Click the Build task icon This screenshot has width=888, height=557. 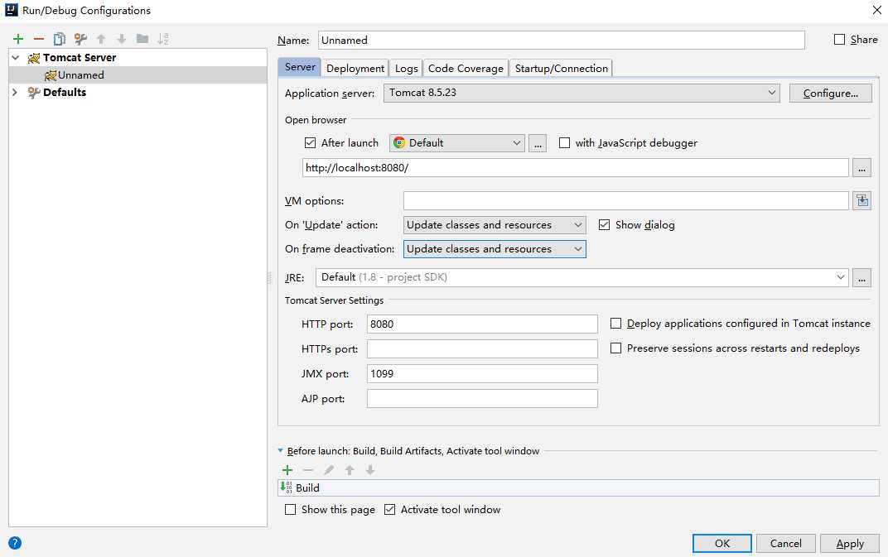287,487
